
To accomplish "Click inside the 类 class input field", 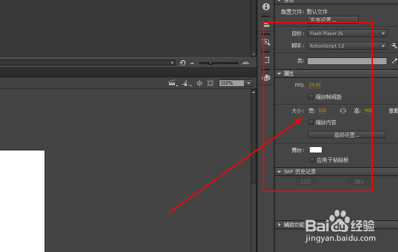I will pos(347,61).
